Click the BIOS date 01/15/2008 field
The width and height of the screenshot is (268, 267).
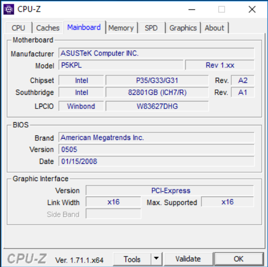click(157, 161)
